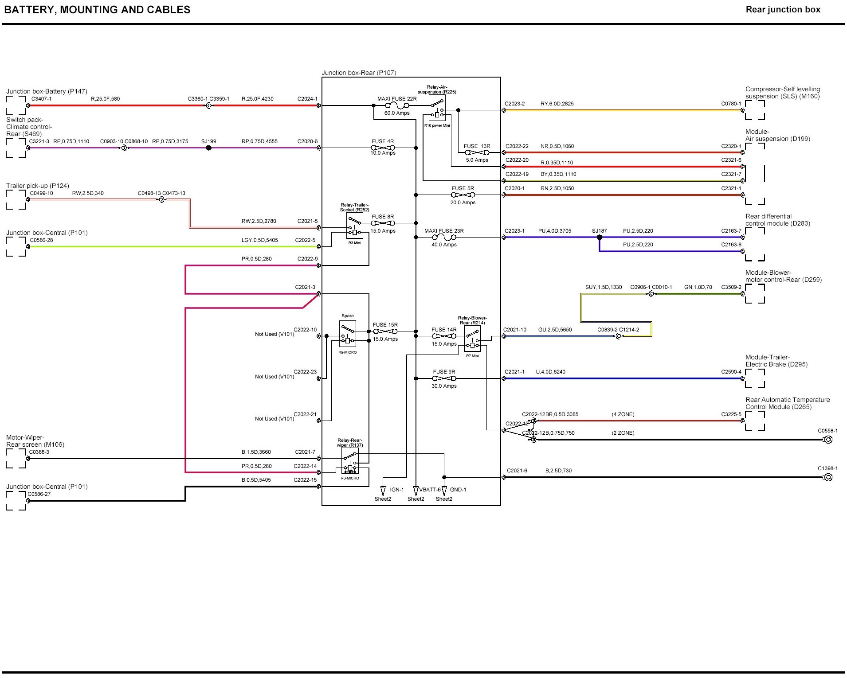
Task: Select the FUSE 13R 5 Amps symbol
Action: [x=477, y=152]
